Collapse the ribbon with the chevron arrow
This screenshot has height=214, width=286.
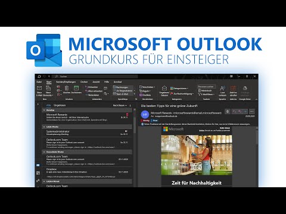point(256,99)
